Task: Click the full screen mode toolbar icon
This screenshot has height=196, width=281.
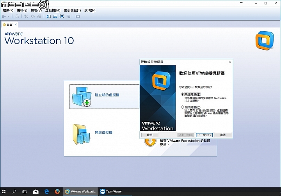Action: point(62,16)
